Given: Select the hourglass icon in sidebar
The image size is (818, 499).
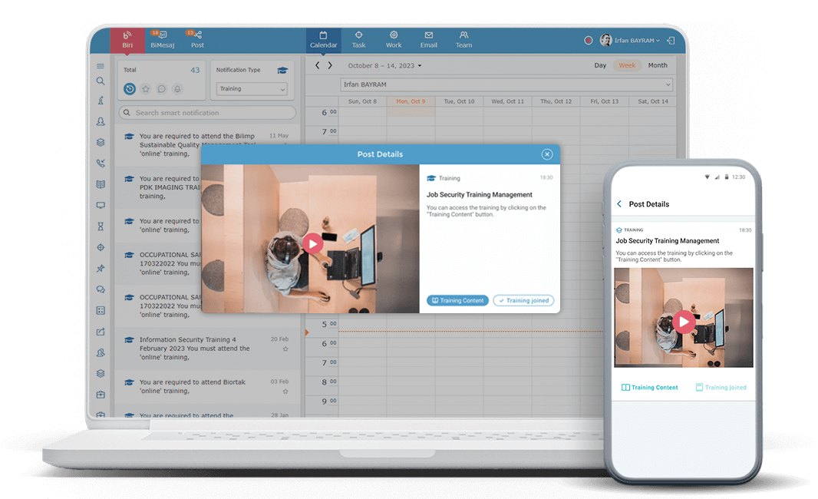Looking at the screenshot, I should [101, 226].
